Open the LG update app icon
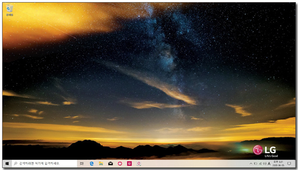Image resolution: width=298 pixels, height=170 pixels. [139, 164]
